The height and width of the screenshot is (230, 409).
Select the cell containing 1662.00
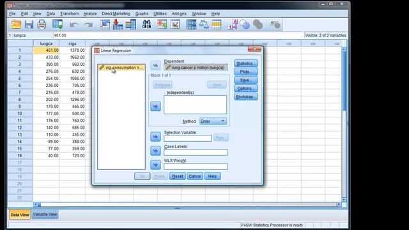click(x=72, y=57)
